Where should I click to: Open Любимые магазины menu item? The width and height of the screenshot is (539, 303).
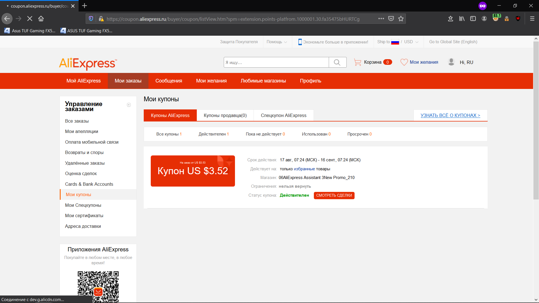coord(263,81)
